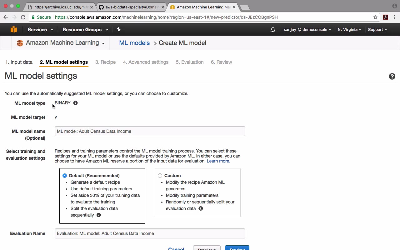Select the Default (Recommended) radio button

coord(65,176)
